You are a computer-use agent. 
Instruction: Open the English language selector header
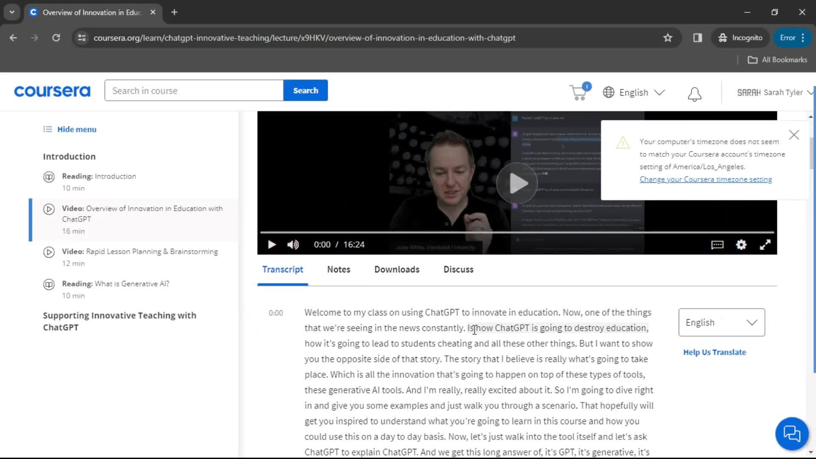click(x=634, y=92)
